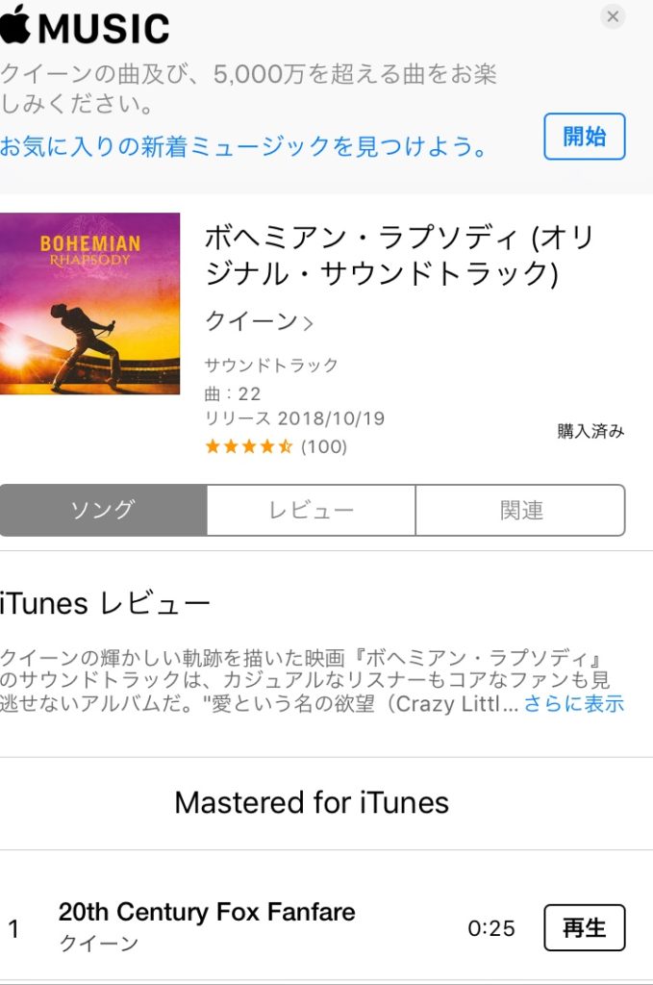Select the ソング tab
Viewport: 653px width, 985px height.
tap(104, 510)
